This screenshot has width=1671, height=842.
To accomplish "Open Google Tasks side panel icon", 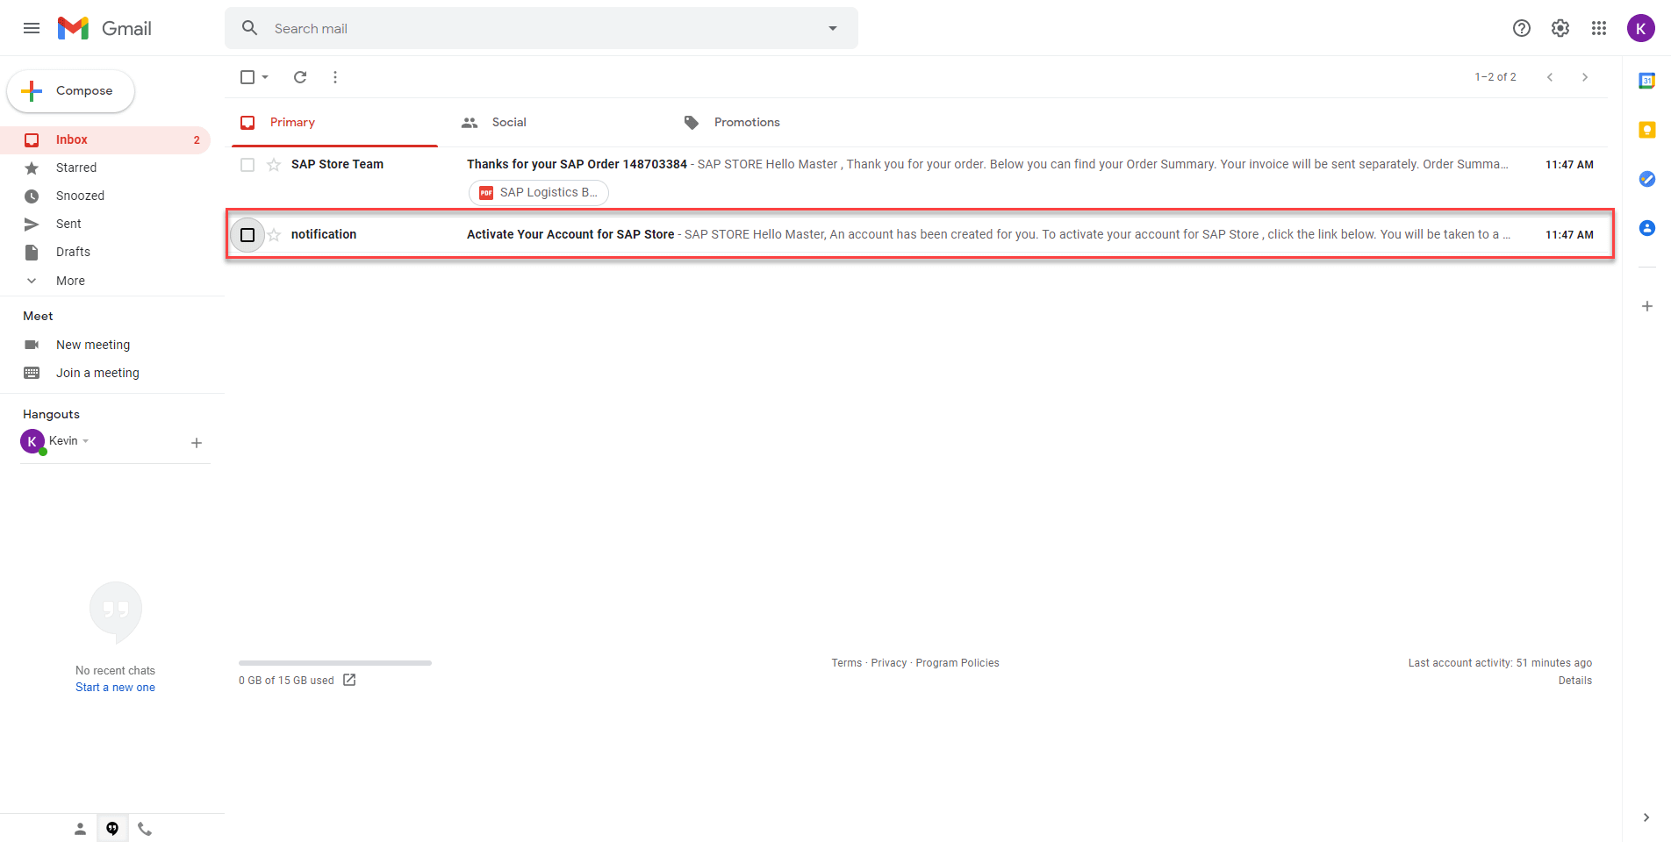I will pos(1647,179).
